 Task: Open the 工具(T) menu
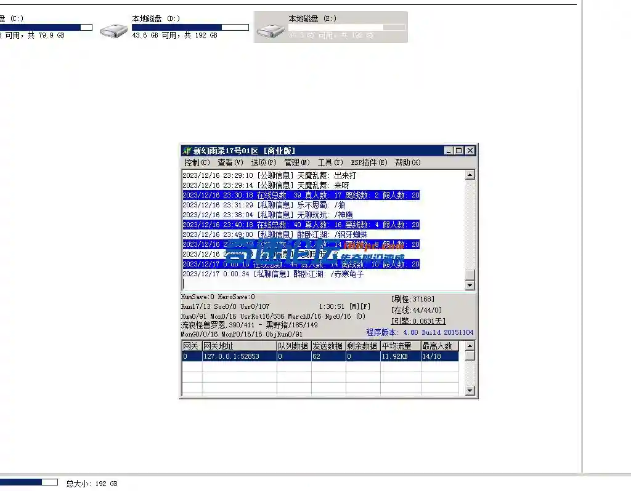coord(330,162)
